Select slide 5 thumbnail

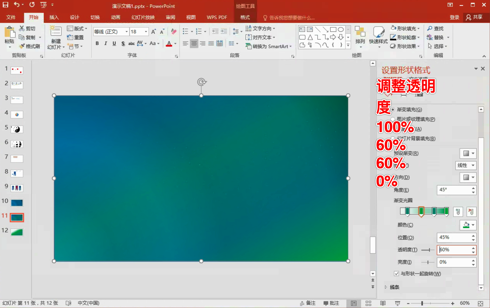coord(17,129)
